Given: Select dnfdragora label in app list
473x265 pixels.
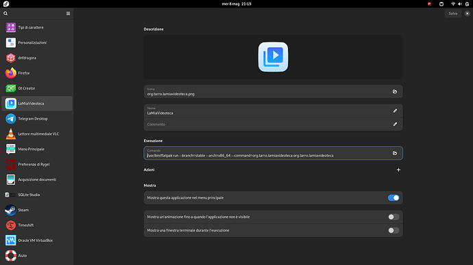Looking at the screenshot, I should 27,57.
